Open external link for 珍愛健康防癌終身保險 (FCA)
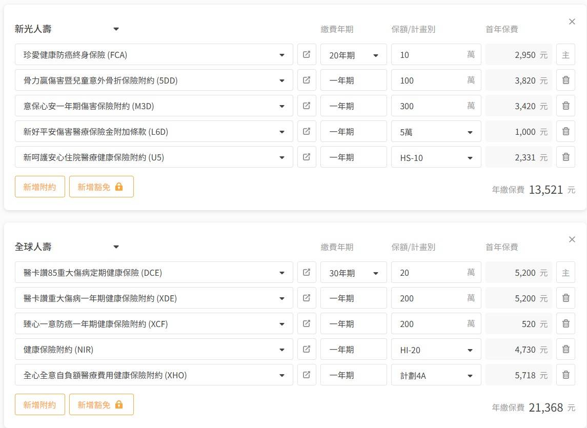This screenshot has height=428, width=587. [307, 54]
